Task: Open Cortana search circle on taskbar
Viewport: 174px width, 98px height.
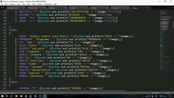Action: (7, 96)
